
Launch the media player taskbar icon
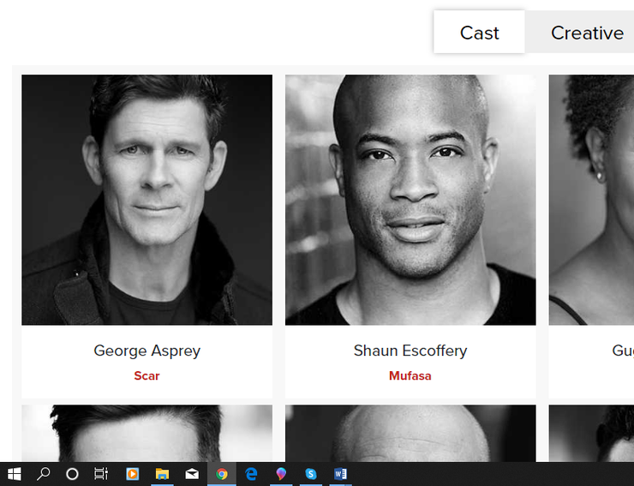132,473
